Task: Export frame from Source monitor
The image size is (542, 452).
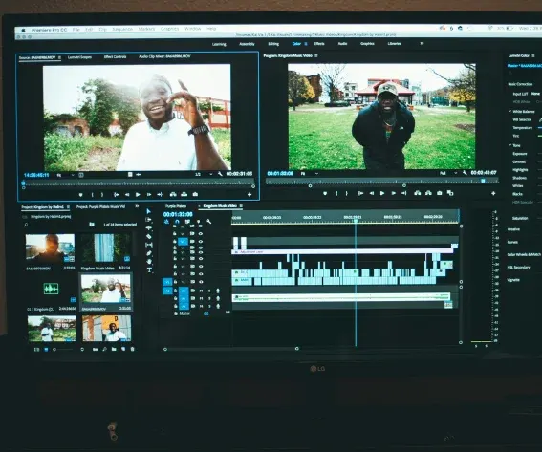Action: (195, 195)
